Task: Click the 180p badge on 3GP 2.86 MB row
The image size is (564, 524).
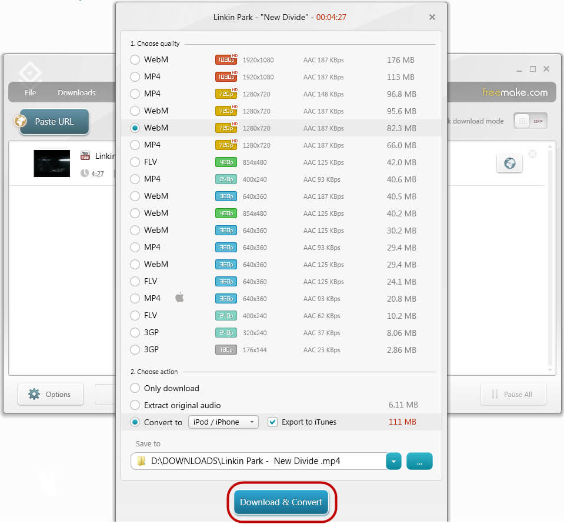Action: point(226,349)
